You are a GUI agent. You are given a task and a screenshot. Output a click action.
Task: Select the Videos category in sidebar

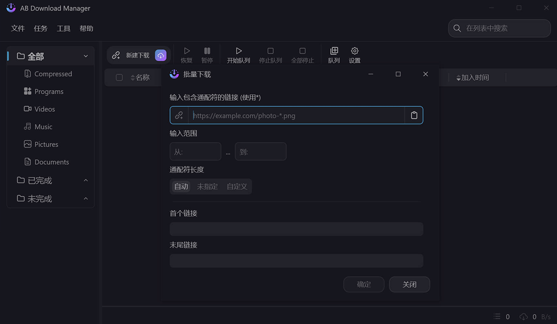click(45, 109)
